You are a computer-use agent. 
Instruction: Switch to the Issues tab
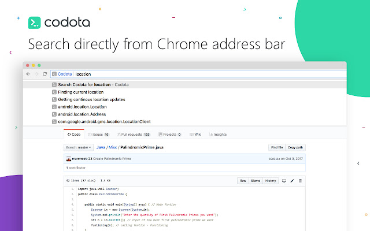coord(95,134)
